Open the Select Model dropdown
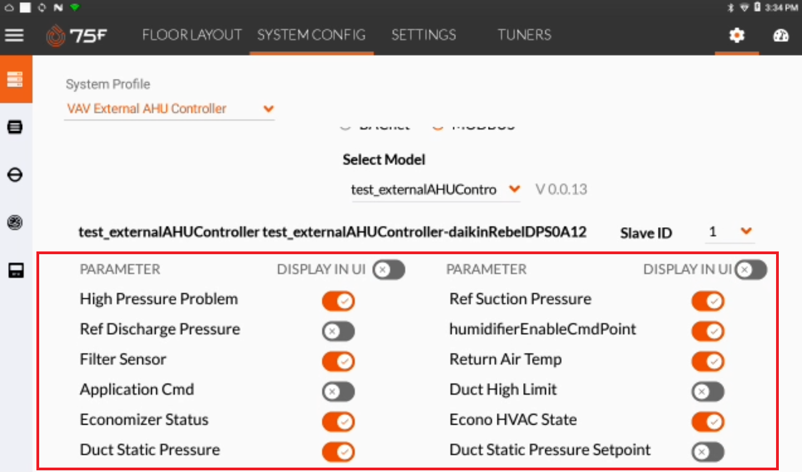This screenshot has height=472, width=802. coord(435,190)
